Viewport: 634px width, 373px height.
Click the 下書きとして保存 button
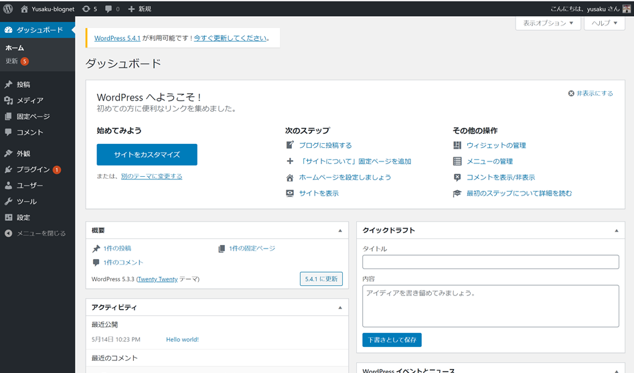point(392,340)
